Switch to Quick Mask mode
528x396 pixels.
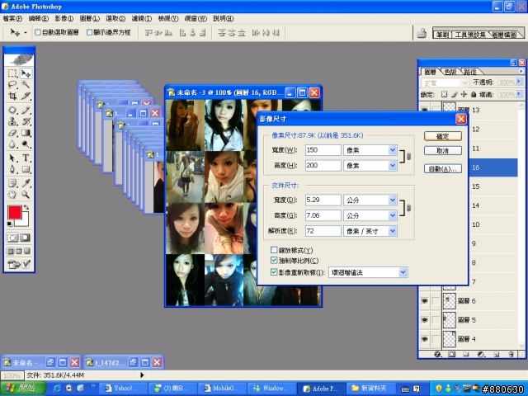25,238
